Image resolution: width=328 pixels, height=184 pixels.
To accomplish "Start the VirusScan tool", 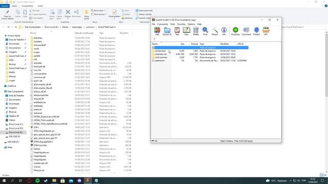I will pos(235,31).
